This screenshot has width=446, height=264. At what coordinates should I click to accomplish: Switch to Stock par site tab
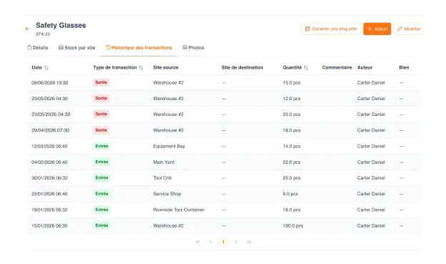pos(76,47)
